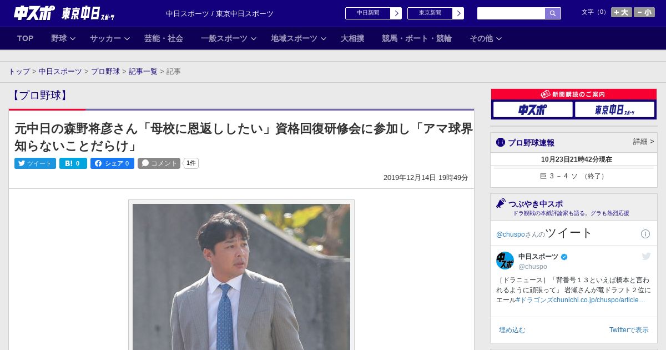
Task: Increase text size with the ＋大 button
Action: click(x=622, y=12)
